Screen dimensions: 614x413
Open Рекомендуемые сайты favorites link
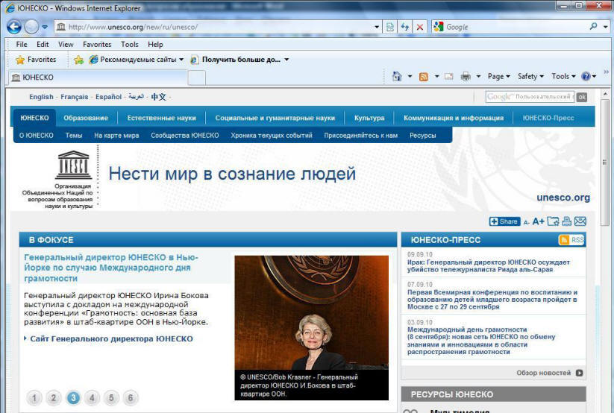click(x=136, y=60)
